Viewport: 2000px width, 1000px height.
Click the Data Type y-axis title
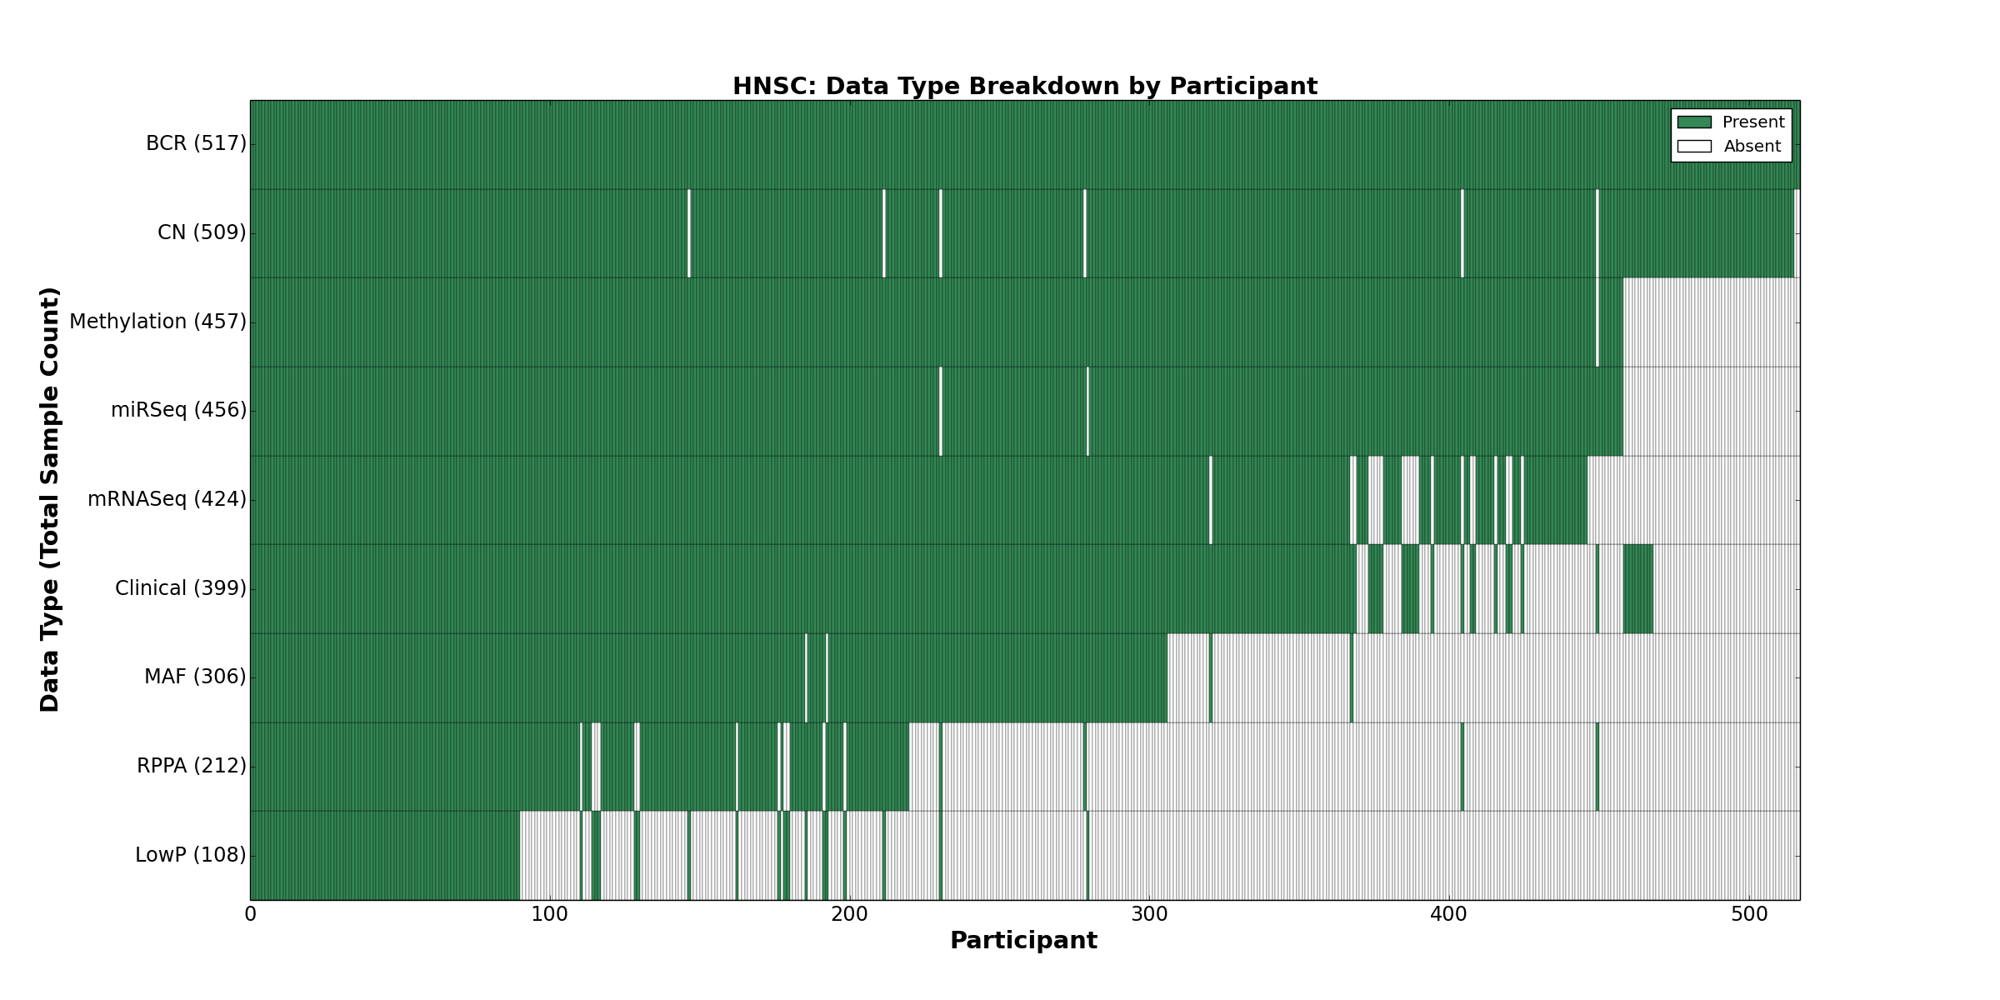pyautogui.click(x=50, y=499)
